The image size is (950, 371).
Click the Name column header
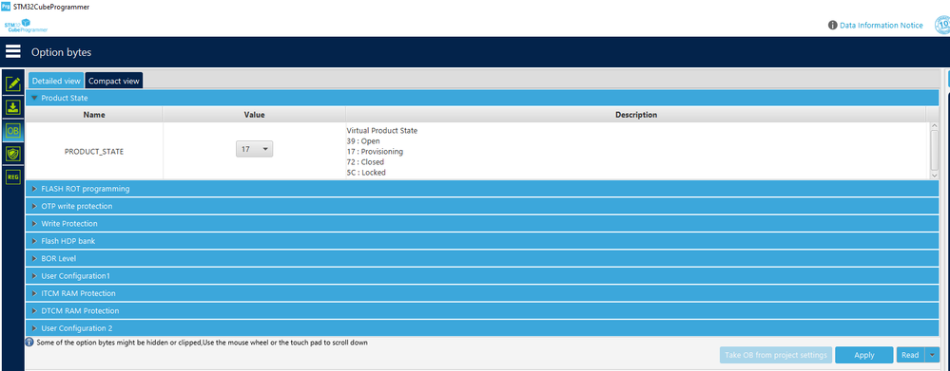(x=94, y=114)
